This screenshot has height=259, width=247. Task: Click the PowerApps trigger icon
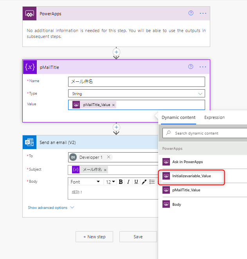30,14
